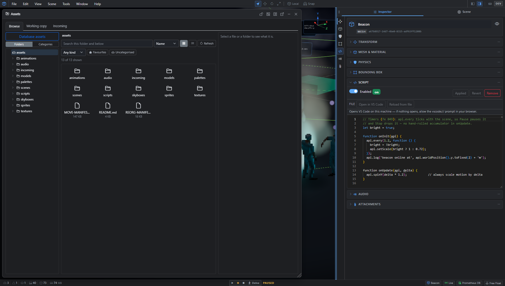Image resolution: width=505 pixels, height=286 pixels.
Task: Click Reload from file
Action: (400, 104)
